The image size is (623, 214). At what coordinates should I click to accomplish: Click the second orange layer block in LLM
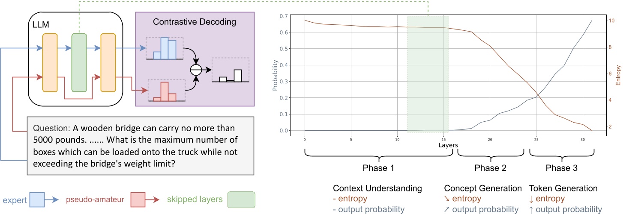click(108, 62)
